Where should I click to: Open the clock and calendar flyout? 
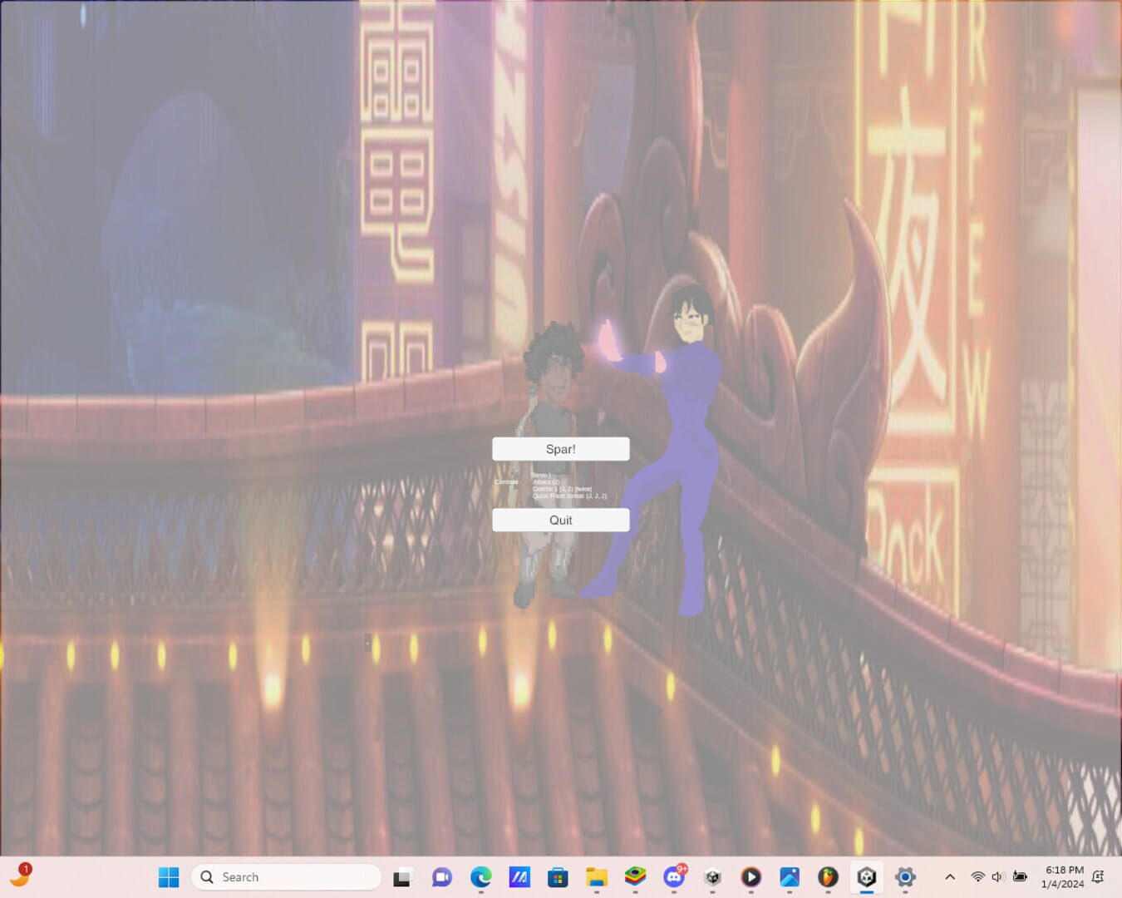[x=1063, y=876]
